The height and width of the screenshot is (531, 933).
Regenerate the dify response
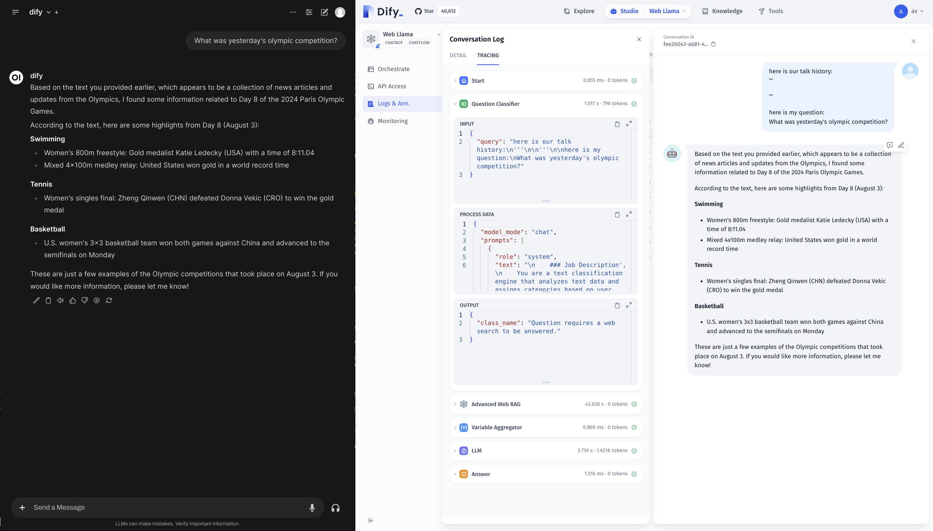[x=109, y=300]
